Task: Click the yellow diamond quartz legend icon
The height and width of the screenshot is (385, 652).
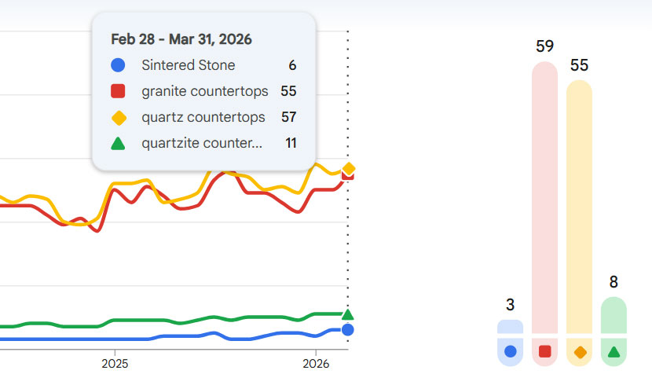Action: coord(118,118)
